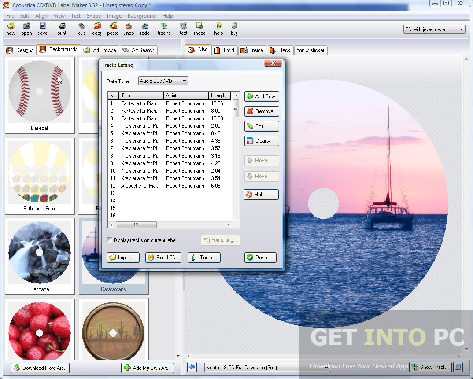Click the checklist icon beside Show Tracks

[x=458, y=367]
